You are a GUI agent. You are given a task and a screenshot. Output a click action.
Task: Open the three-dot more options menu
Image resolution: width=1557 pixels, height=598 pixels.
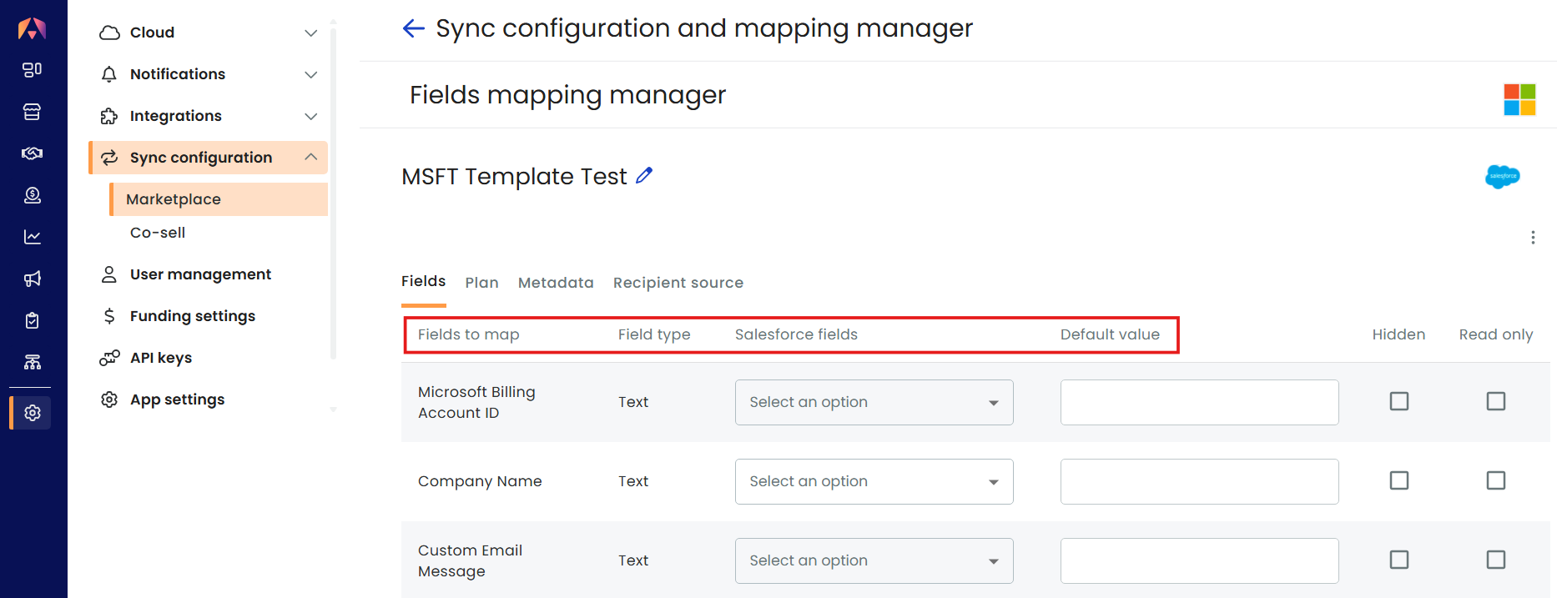1533,238
